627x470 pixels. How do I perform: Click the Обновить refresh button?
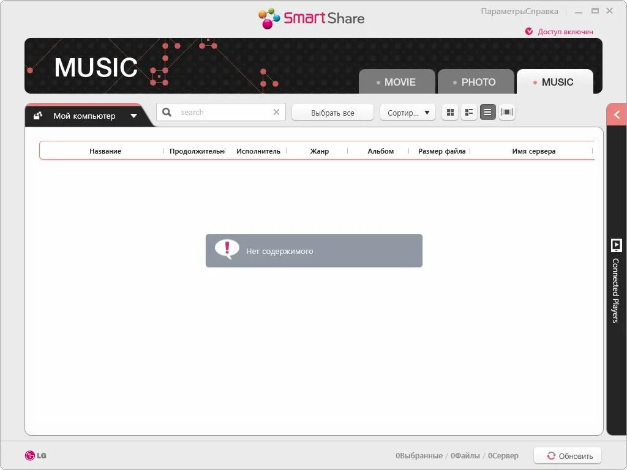[568, 455]
